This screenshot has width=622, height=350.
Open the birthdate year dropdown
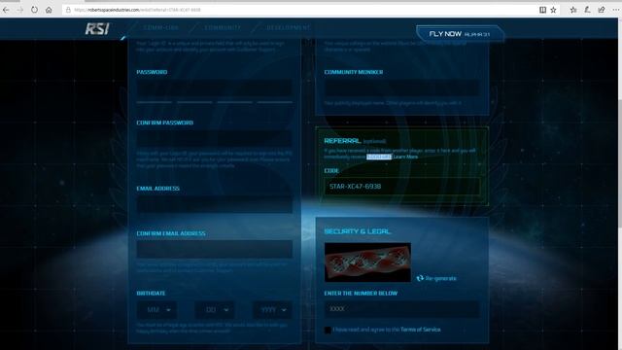(x=272, y=310)
